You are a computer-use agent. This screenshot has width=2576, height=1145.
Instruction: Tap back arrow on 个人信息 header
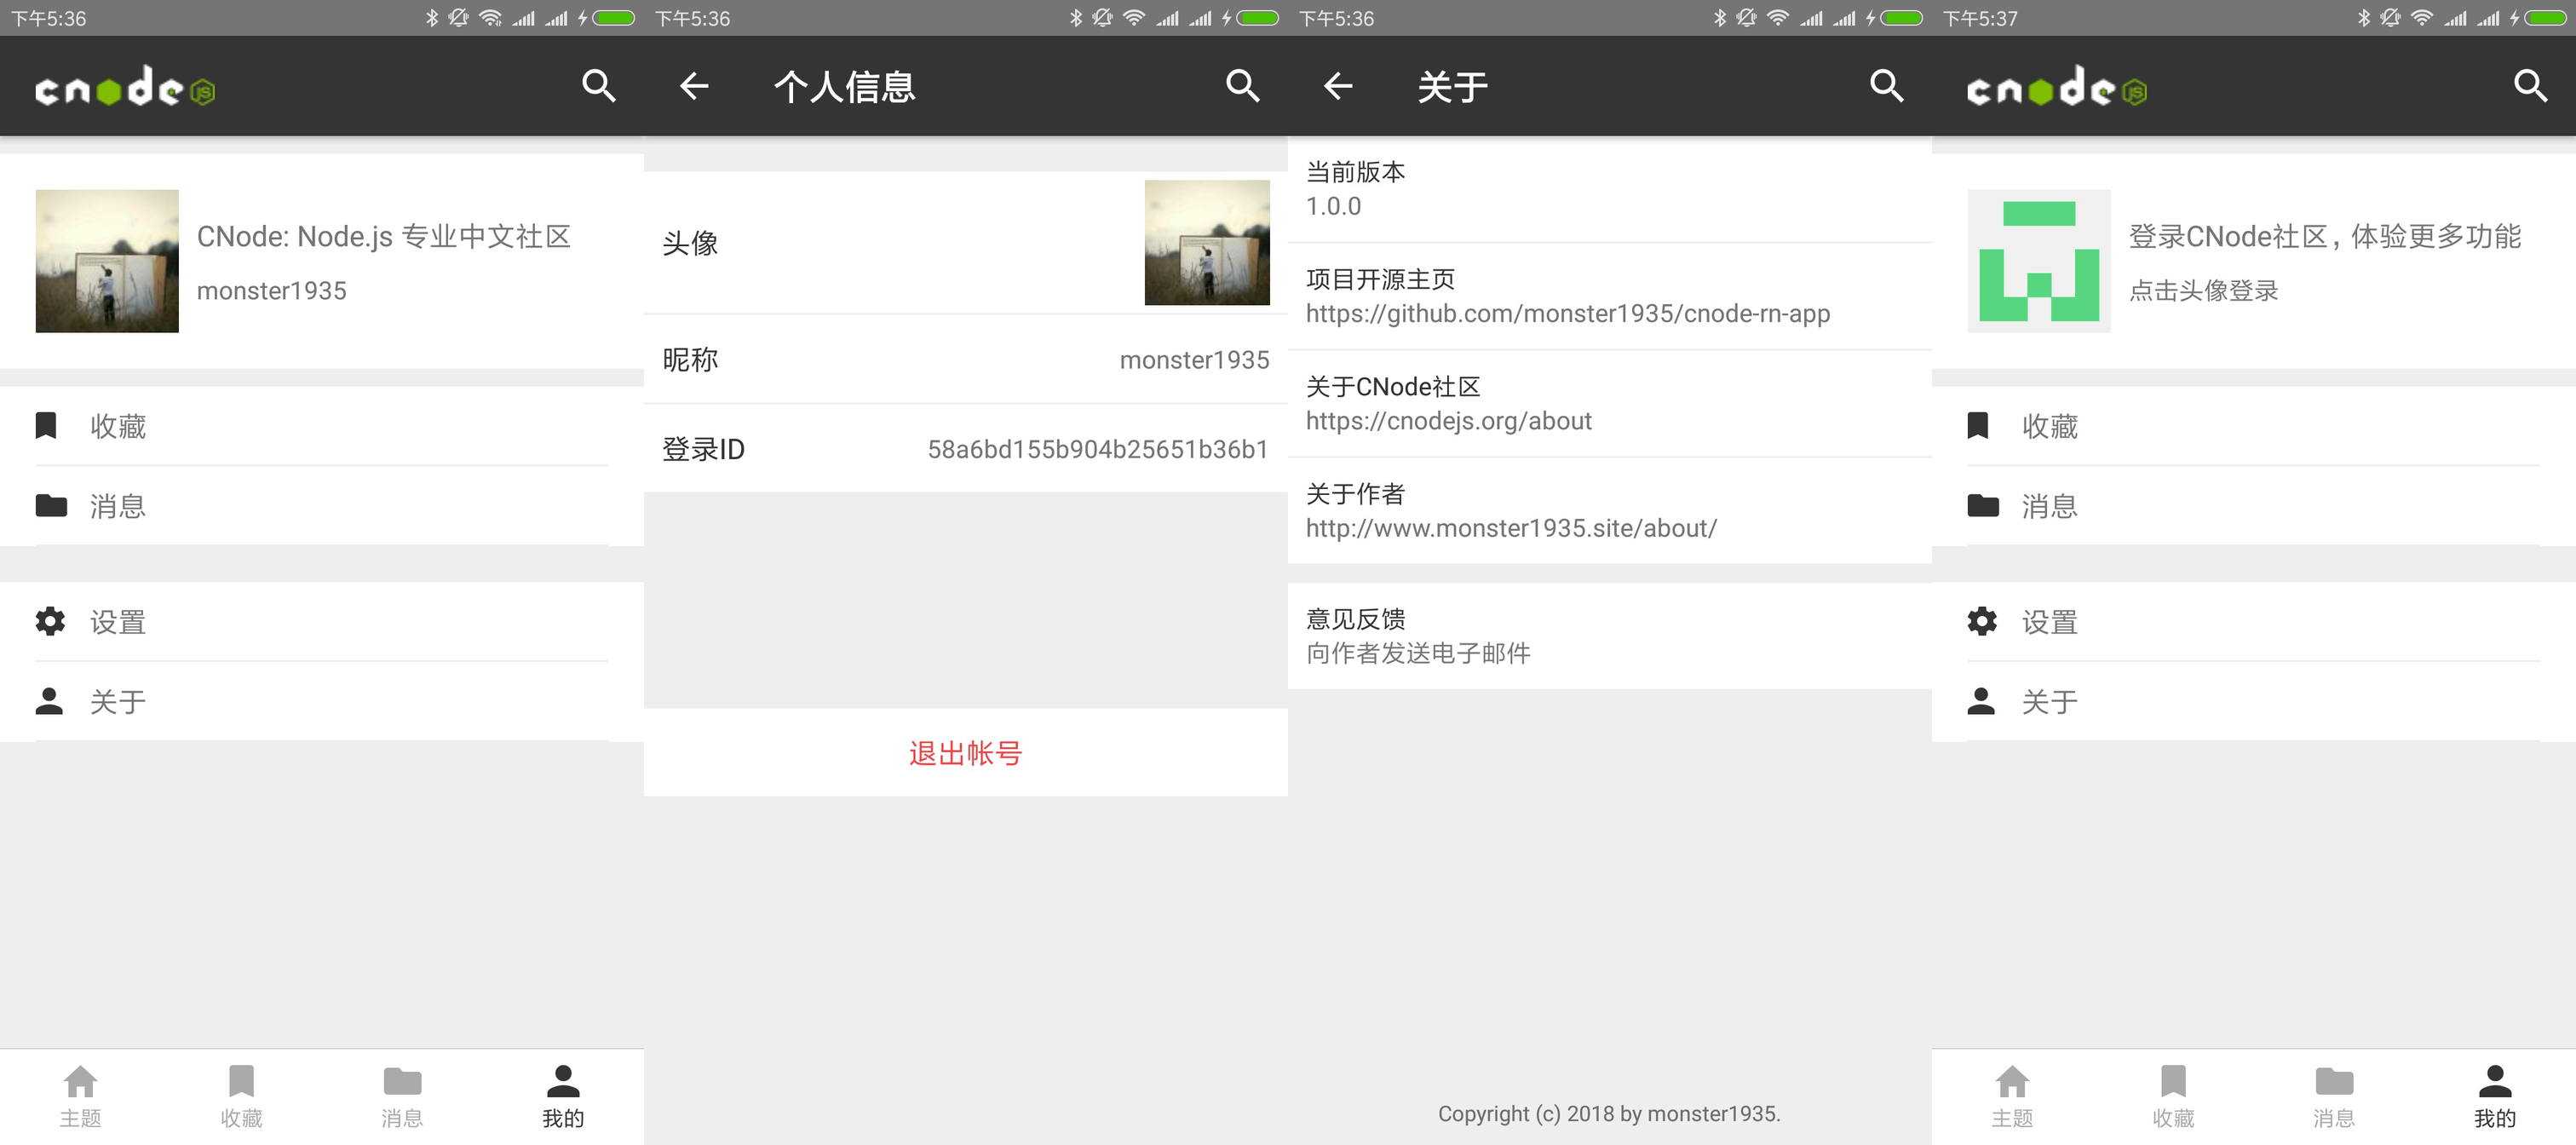[694, 87]
